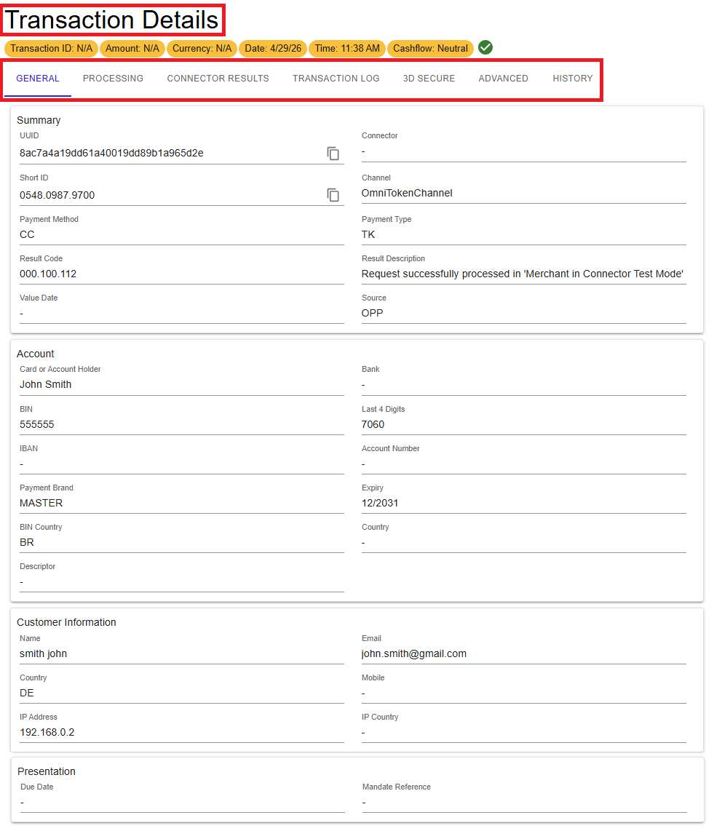Image resolution: width=714 pixels, height=831 pixels.
Task: Click the customer name smith john
Action: [44, 653]
